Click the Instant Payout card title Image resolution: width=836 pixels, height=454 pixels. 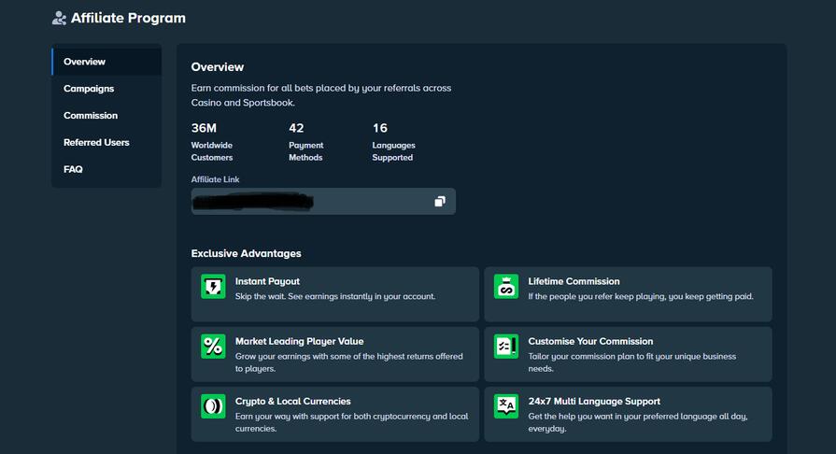click(267, 281)
